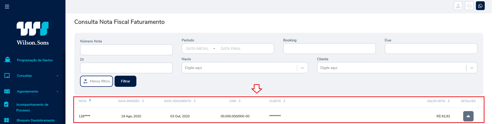Image resolution: width=498 pixels, height=124 pixels.
Task: Click the WhatsApp icon in header
Action: point(480,6)
